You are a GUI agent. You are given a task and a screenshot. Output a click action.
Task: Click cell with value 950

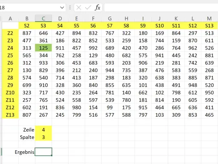[x=209, y=93]
